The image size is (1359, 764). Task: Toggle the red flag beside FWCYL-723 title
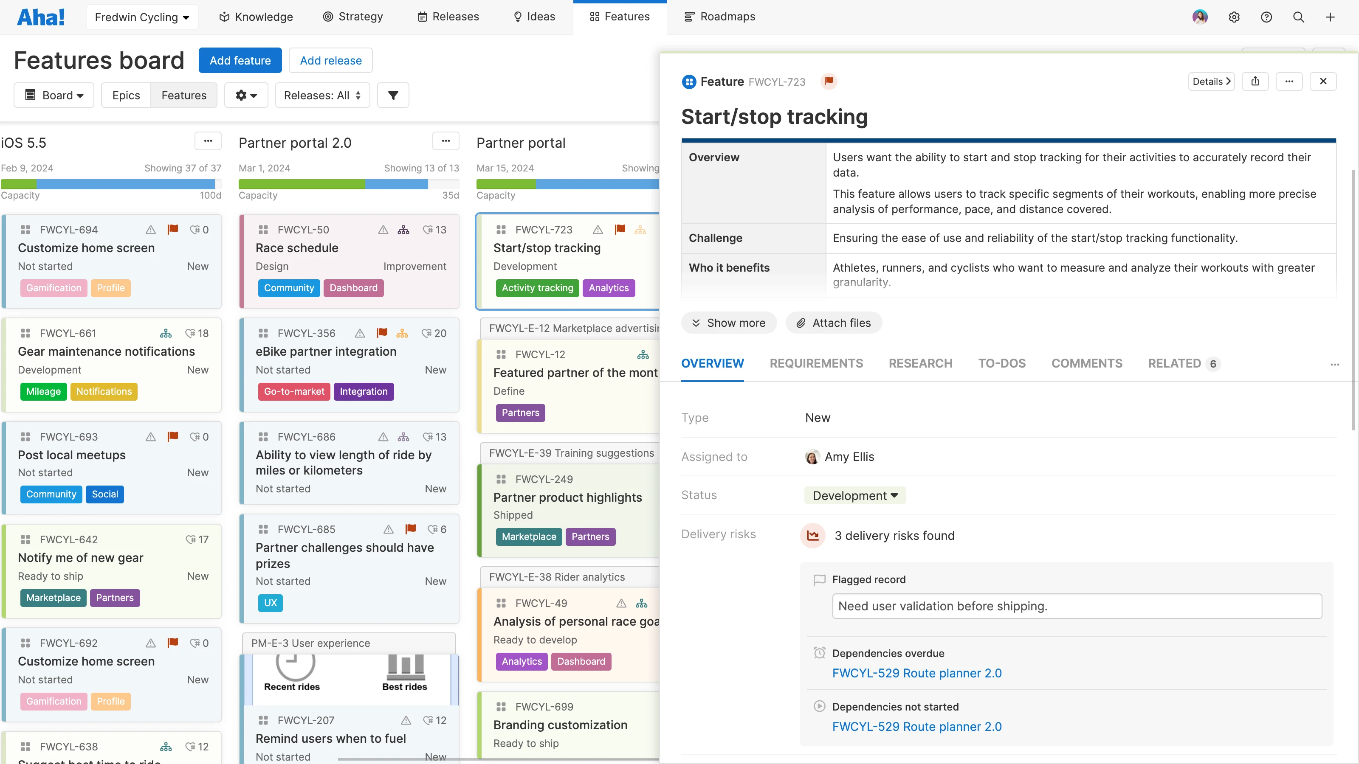tap(829, 81)
